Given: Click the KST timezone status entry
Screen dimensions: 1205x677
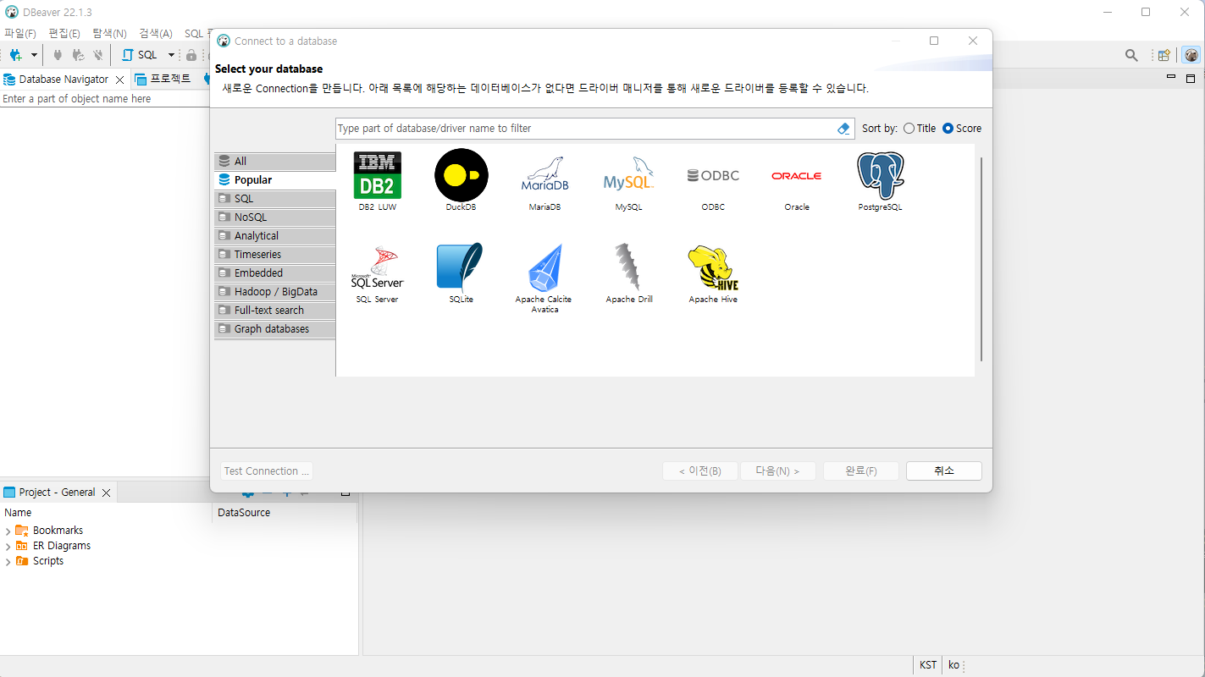Looking at the screenshot, I should [x=928, y=665].
